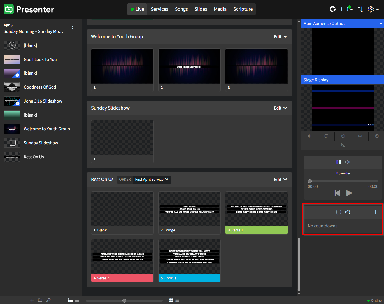Switch slide layout to grid view

[x=171, y=300]
